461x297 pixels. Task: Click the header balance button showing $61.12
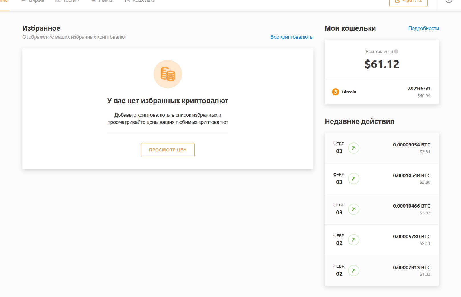[x=408, y=2]
